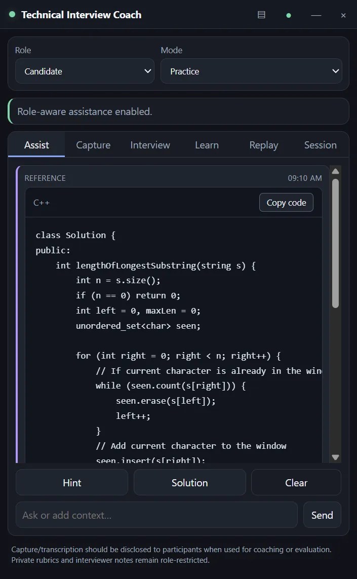Open the Learn tab
This screenshot has height=579, width=357.
click(x=207, y=145)
